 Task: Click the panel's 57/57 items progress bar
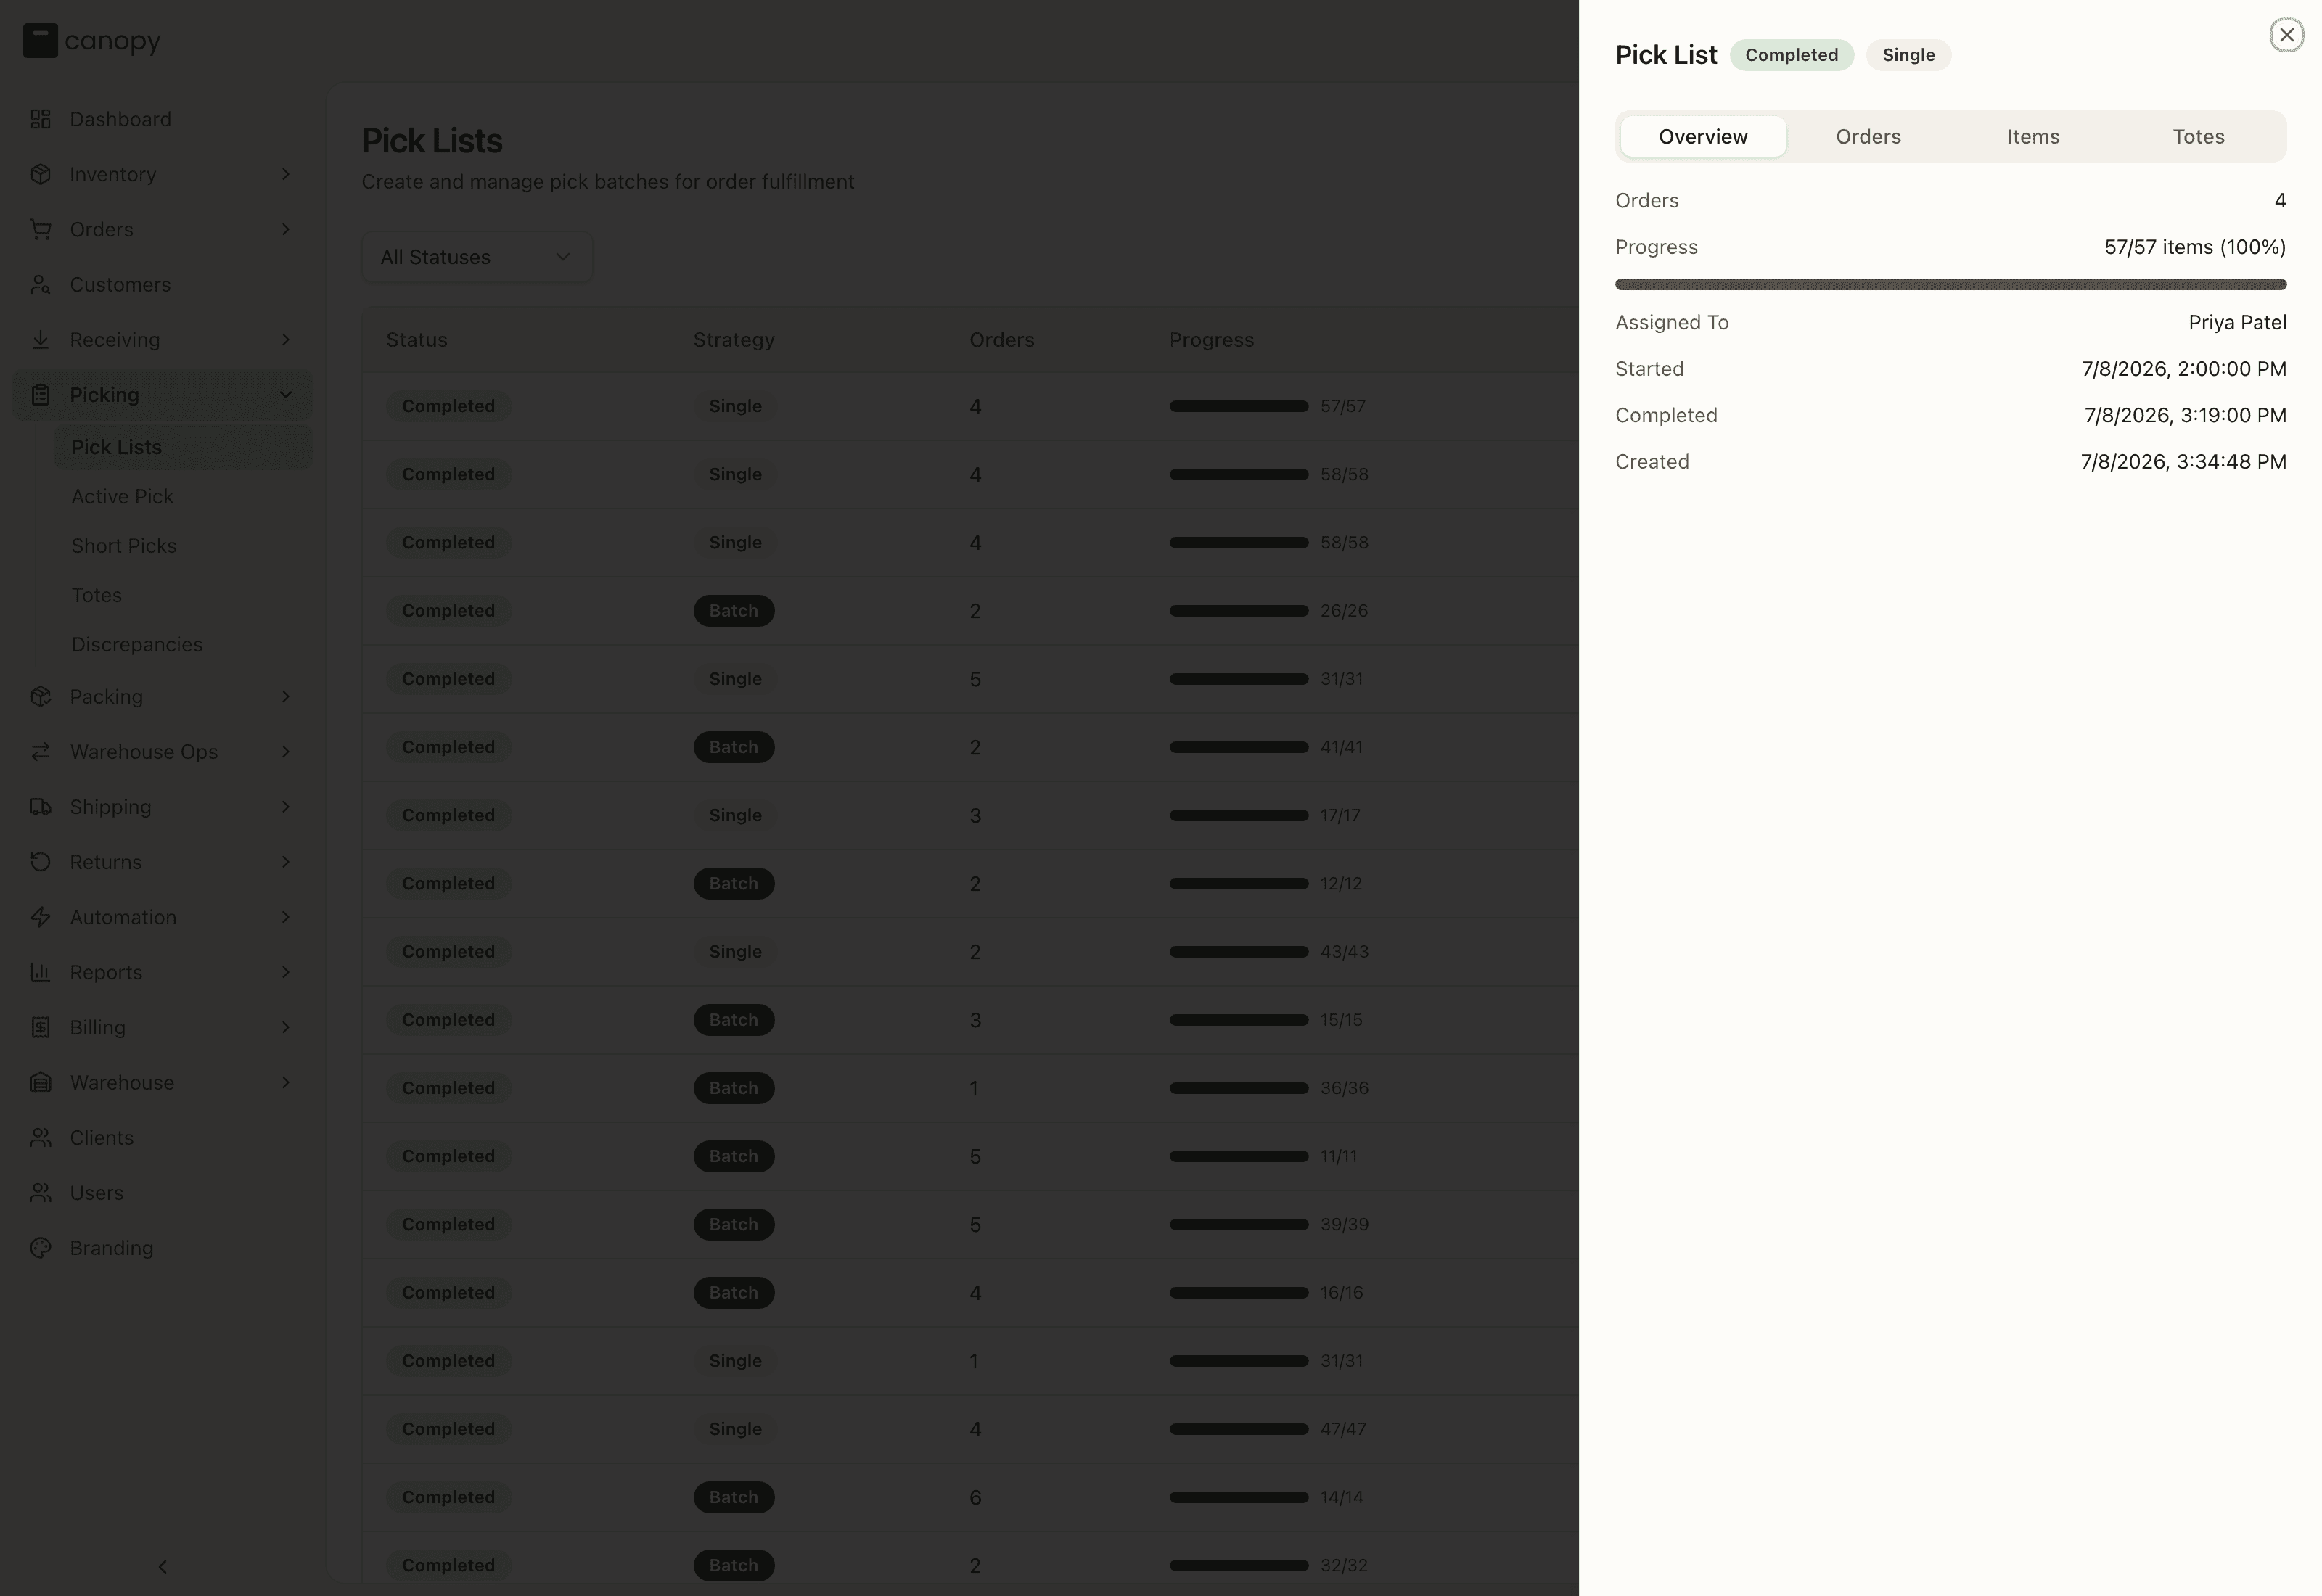click(x=1950, y=284)
